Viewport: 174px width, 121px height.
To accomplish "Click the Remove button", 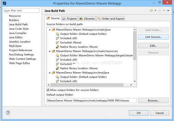I will [153, 53].
